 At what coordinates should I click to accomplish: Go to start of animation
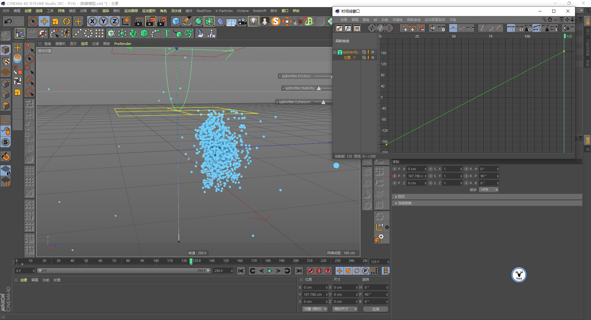241,271
